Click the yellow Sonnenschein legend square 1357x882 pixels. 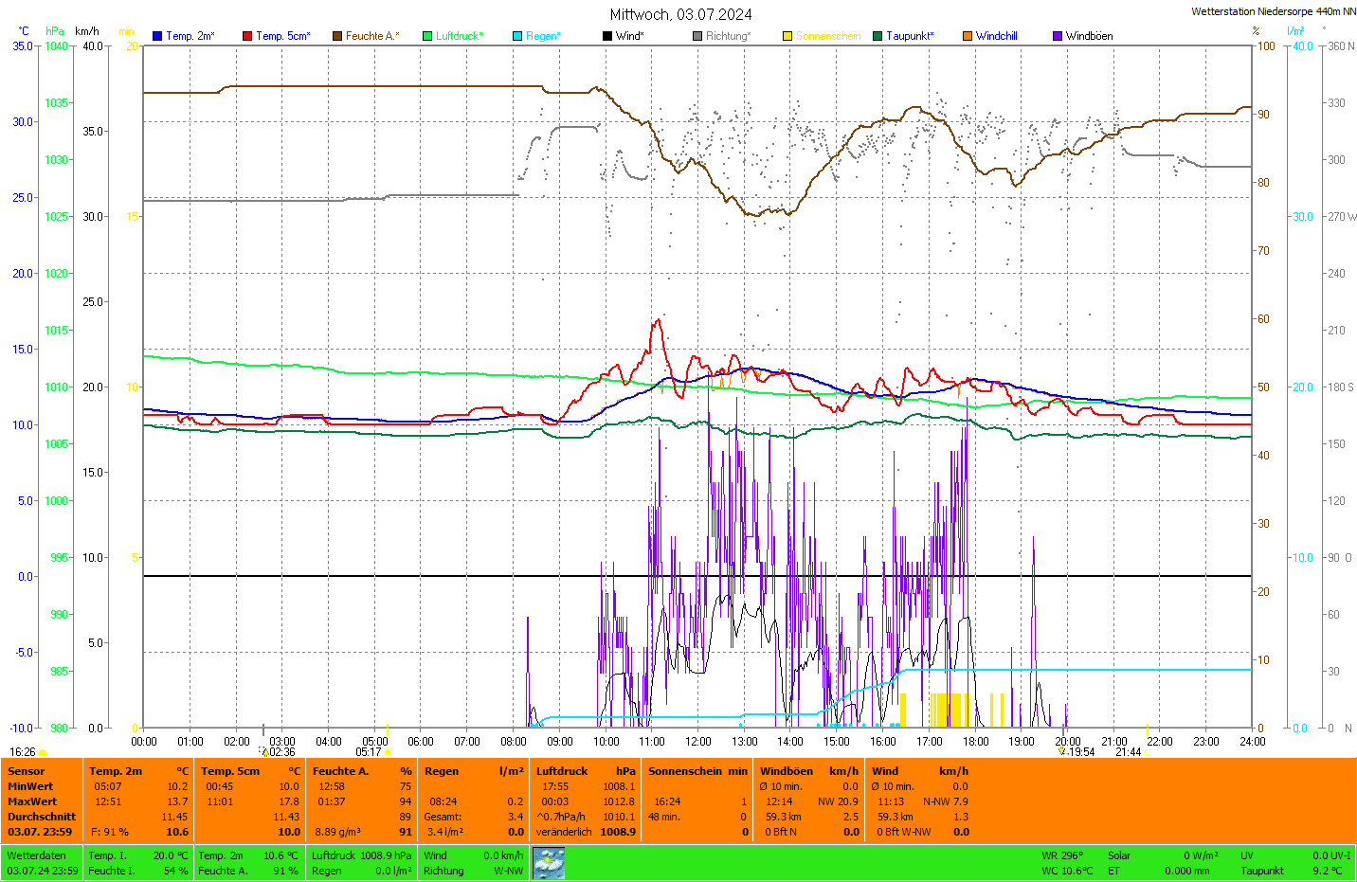[x=787, y=36]
